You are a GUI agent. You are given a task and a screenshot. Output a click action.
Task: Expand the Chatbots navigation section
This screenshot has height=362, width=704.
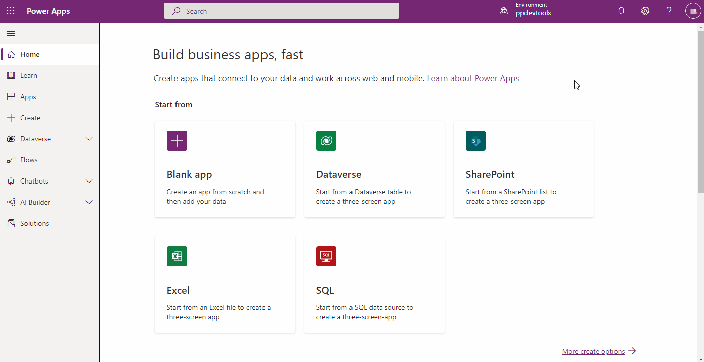[89, 181]
